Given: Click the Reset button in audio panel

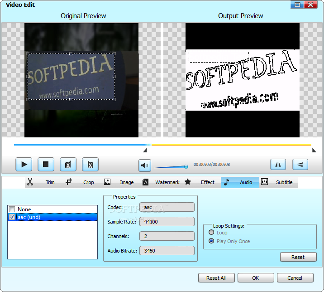Looking at the screenshot, I should pyautogui.click(x=298, y=257).
